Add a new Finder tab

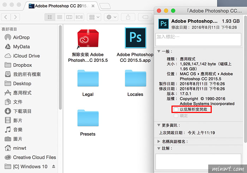105,6
